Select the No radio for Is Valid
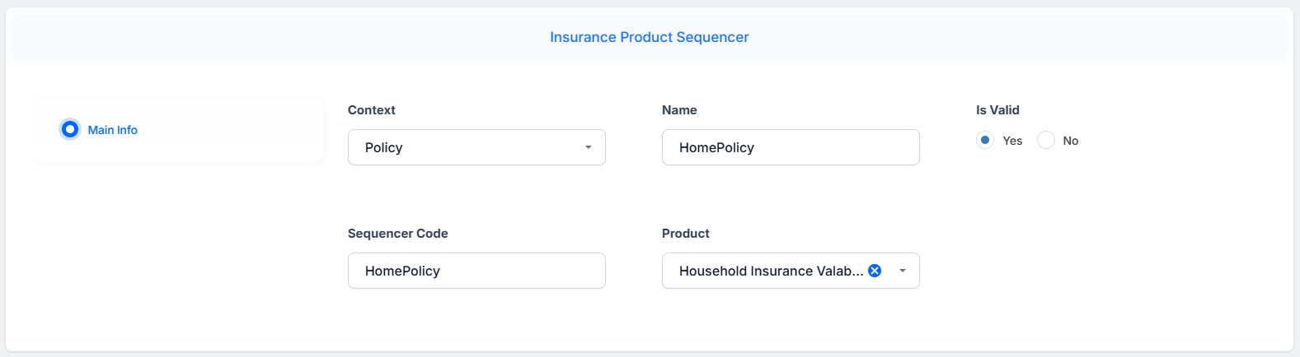The width and height of the screenshot is (1300, 357). point(1045,140)
